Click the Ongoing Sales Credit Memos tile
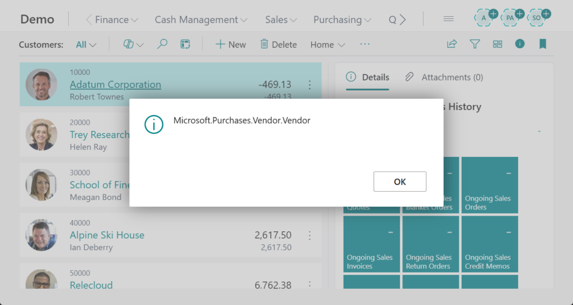This screenshot has height=305, width=573. pyautogui.click(x=490, y=245)
